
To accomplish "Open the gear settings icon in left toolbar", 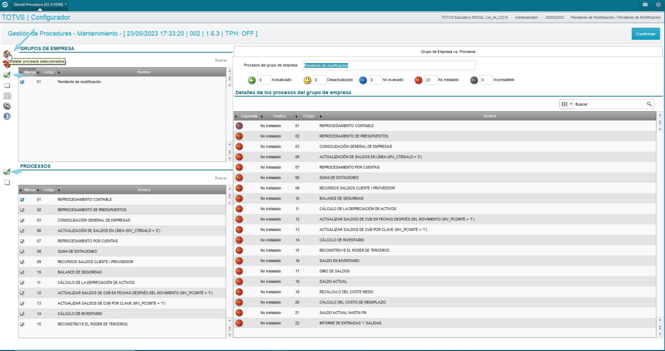I will click(x=7, y=106).
